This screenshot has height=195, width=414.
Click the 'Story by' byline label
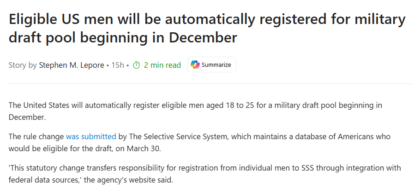(23, 65)
